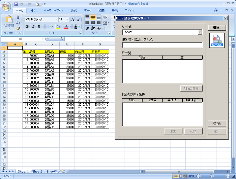Open the font size 11 dropdown
236x179 pixels.
[67, 20]
